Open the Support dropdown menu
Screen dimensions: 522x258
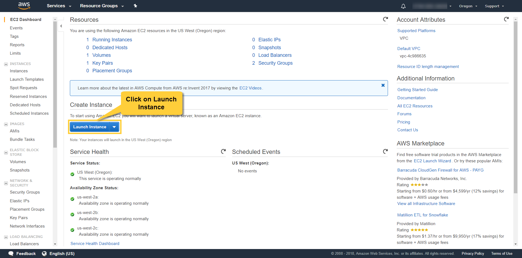[494, 6]
